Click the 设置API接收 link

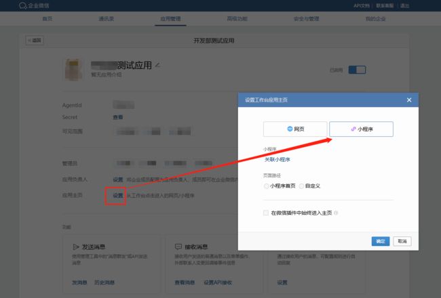(x=218, y=282)
